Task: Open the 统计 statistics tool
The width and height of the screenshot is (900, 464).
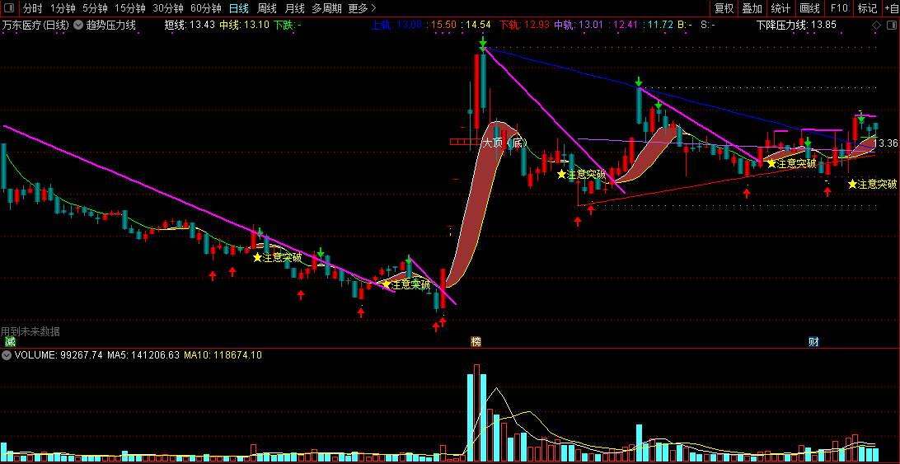Action: 780,8
